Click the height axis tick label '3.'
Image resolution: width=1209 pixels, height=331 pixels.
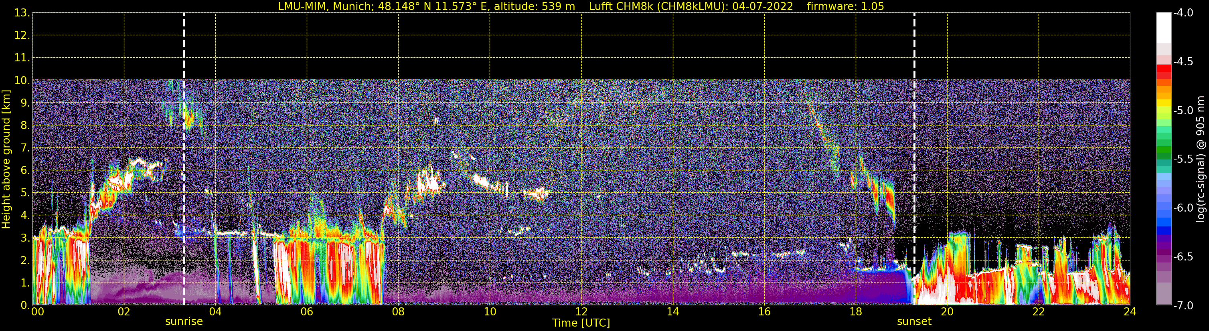click(x=25, y=238)
